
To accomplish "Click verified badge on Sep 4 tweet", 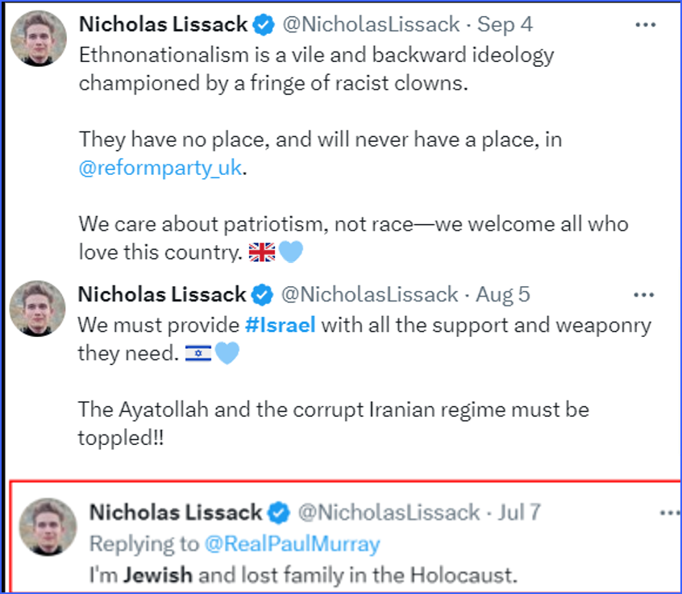I will [264, 25].
